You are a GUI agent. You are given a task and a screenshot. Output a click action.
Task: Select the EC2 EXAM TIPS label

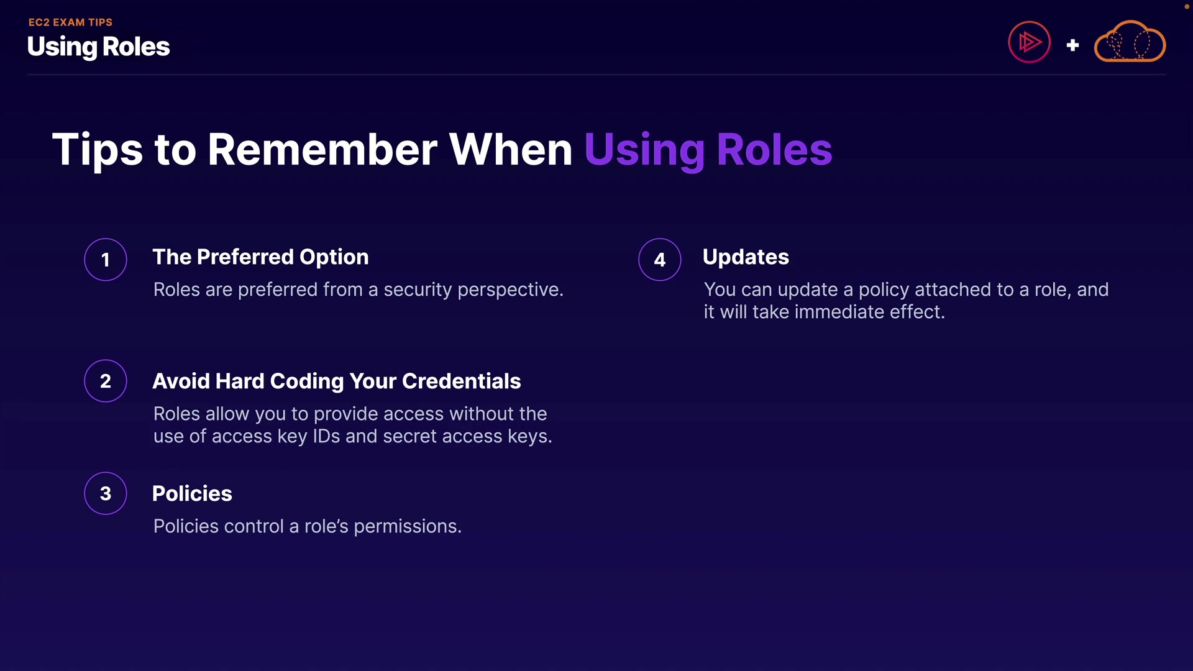[x=70, y=22]
